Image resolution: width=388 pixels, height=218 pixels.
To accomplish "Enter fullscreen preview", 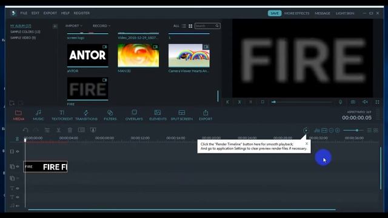I will point(377,102).
